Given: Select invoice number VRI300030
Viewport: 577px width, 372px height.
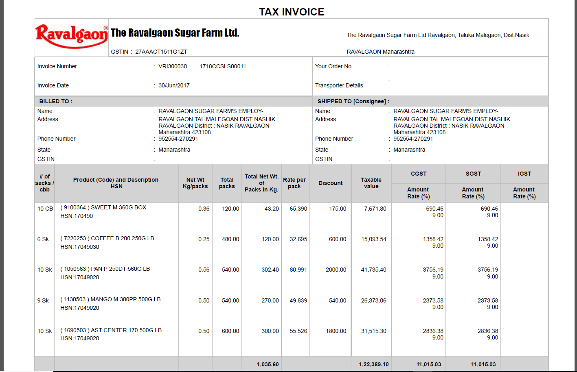Looking at the screenshot, I should (173, 66).
